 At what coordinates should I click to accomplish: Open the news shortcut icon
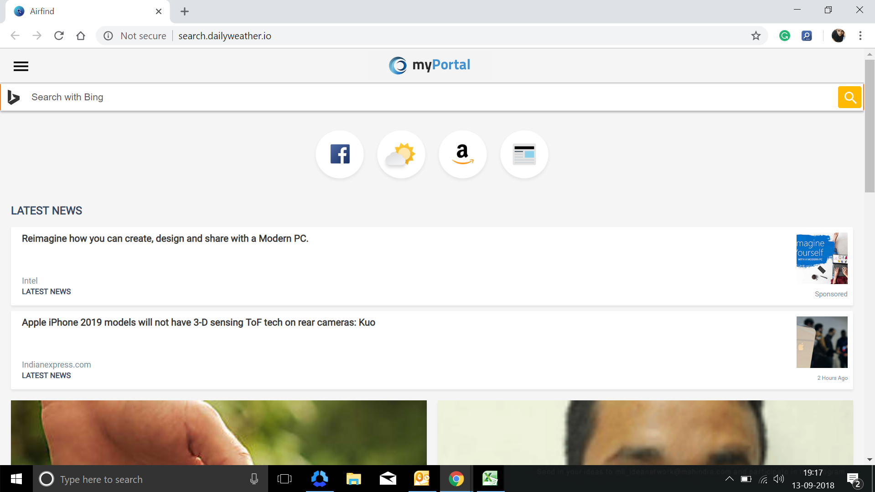click(524, 154)
